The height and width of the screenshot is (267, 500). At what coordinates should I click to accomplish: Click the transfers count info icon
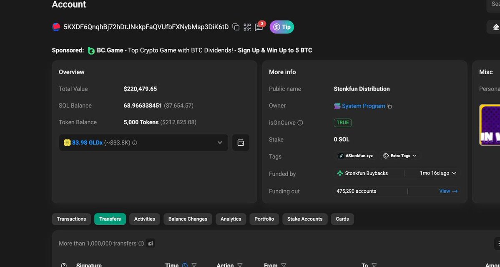click(141, 243)
